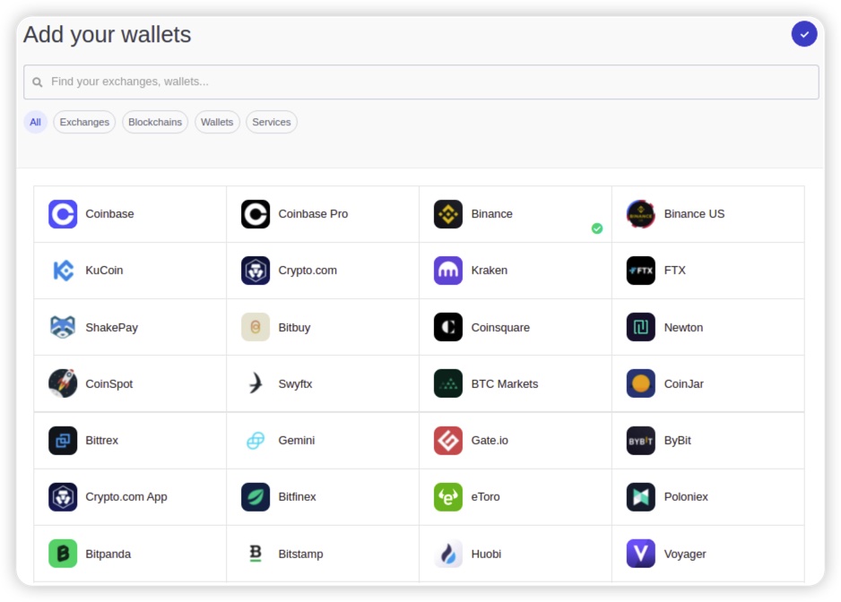Select the BTC Markets exchange tile
The width and height of the screenshot is (841, 602).
(505, 383)
